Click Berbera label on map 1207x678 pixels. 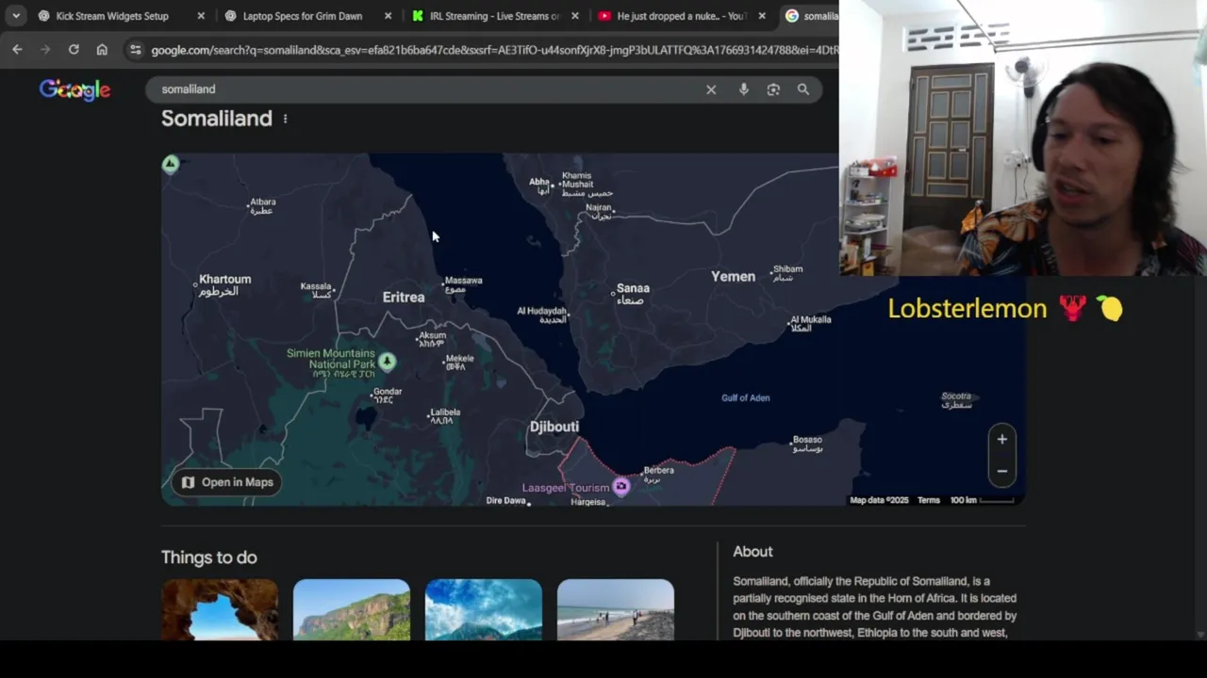coord(658,474)
